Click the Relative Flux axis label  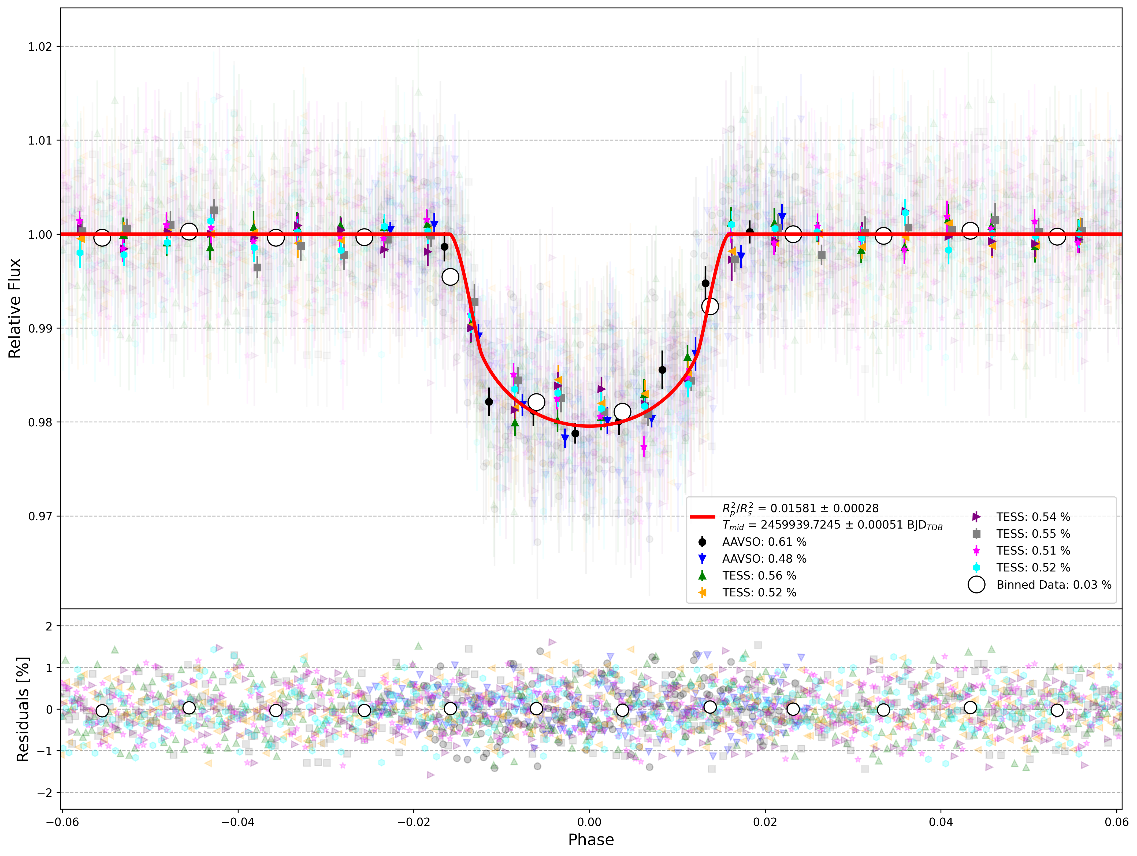click(x=14, y=308)
